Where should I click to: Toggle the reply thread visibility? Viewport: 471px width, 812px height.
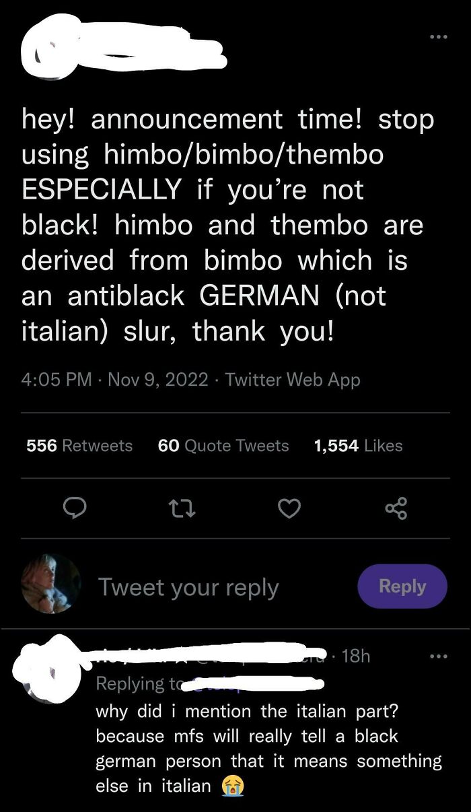[75, 509]
